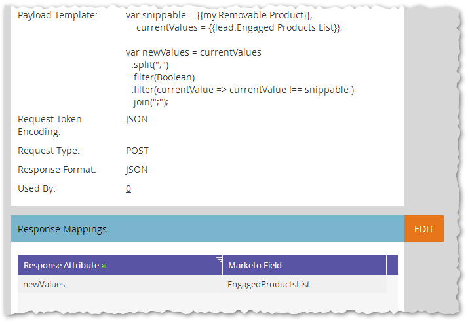Click the grip icon atop Response Attribute header
468x322 pixels.
pos(220,259)
